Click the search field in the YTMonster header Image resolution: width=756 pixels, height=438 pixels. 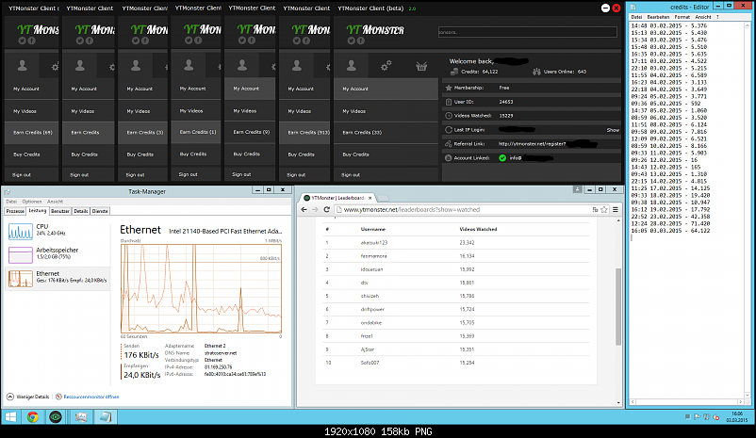(528, 32)
